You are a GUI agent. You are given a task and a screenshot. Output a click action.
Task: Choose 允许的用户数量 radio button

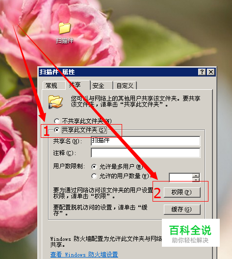pyautogui.click(x=94, y=176)
